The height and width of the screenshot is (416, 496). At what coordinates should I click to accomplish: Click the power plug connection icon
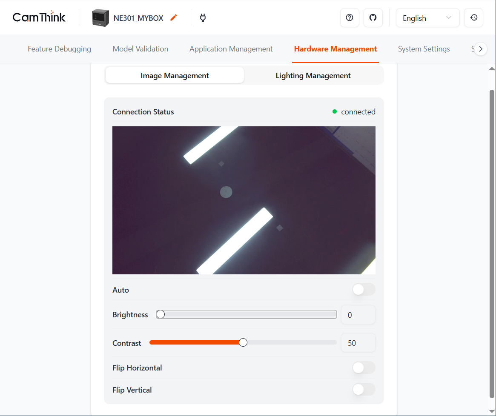pyautogui.click(x=203, y=18)
